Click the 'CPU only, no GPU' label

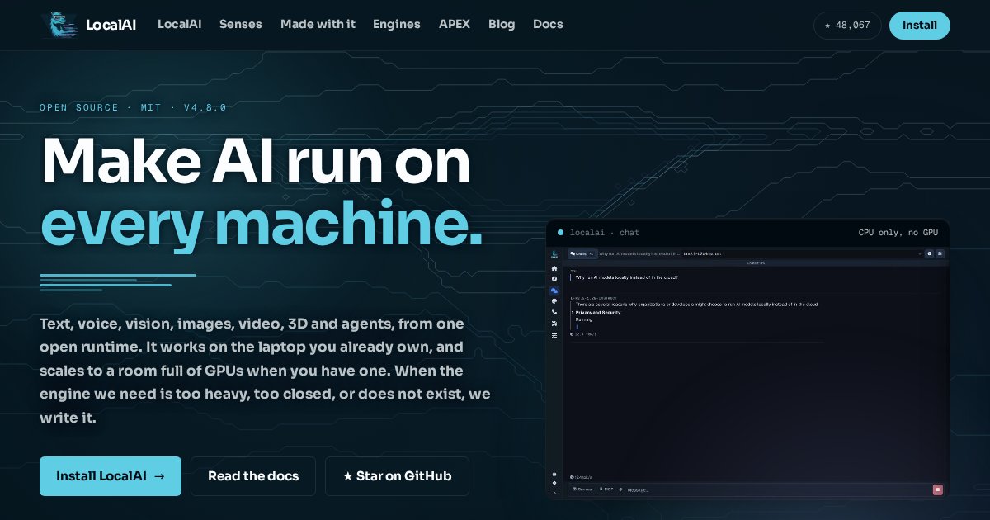pos(898,233)
